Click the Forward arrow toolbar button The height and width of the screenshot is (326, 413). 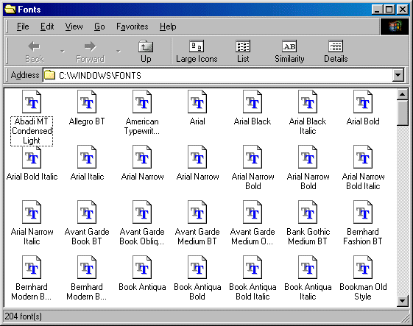pos(90,51)
